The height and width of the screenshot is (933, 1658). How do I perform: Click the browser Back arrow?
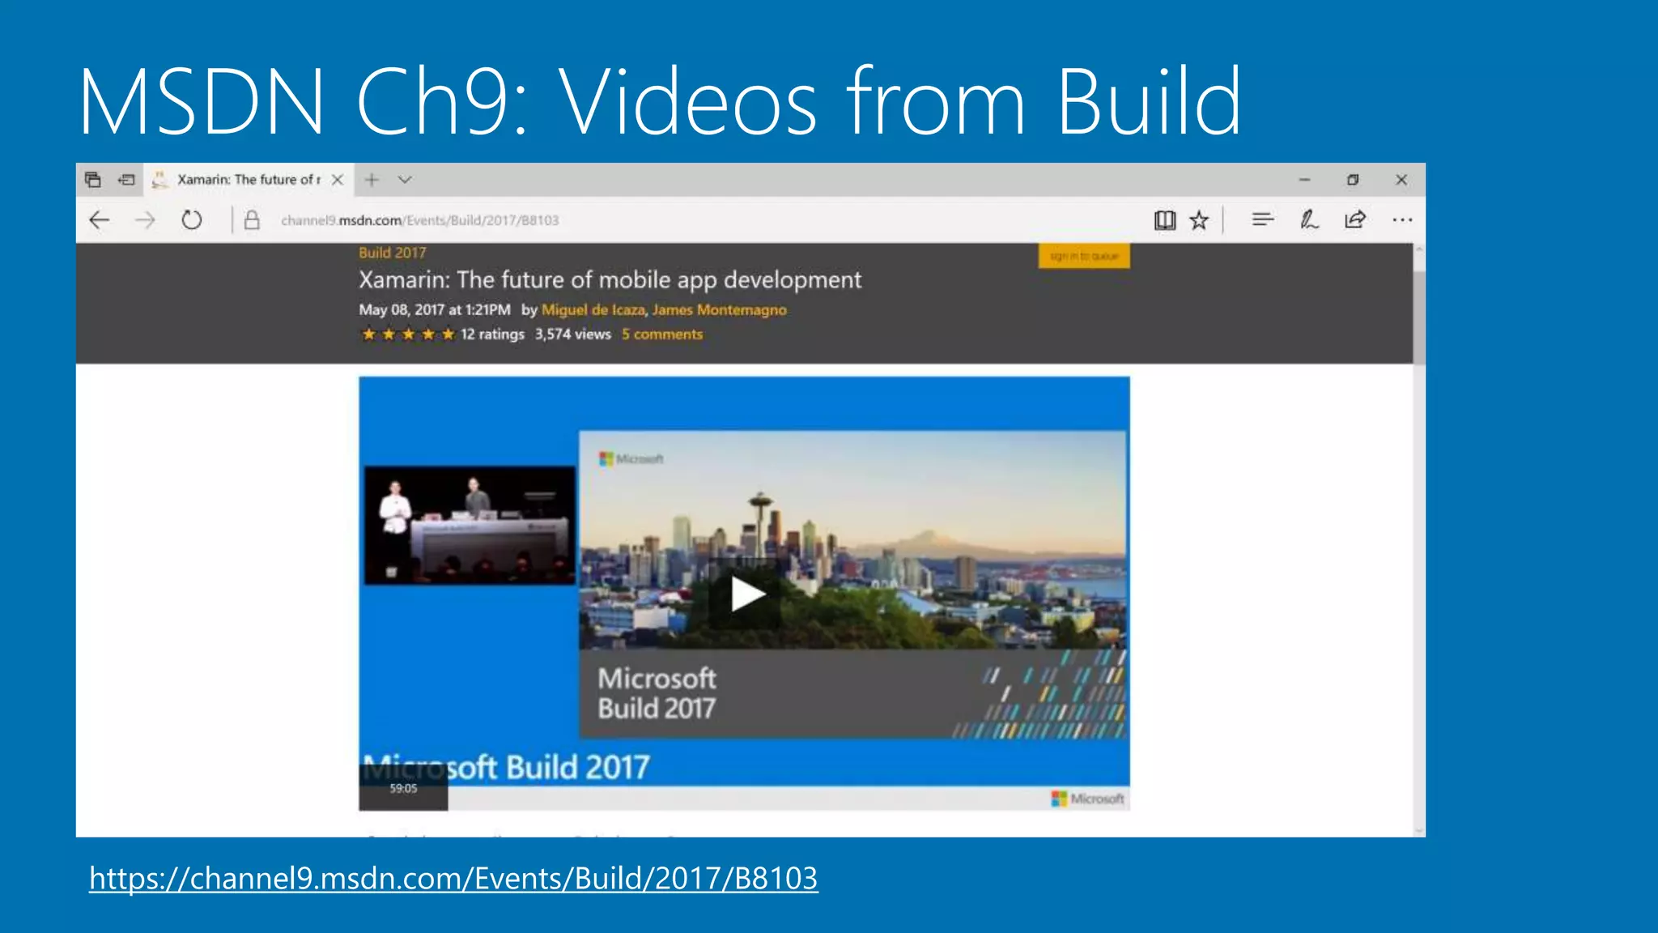99,220
